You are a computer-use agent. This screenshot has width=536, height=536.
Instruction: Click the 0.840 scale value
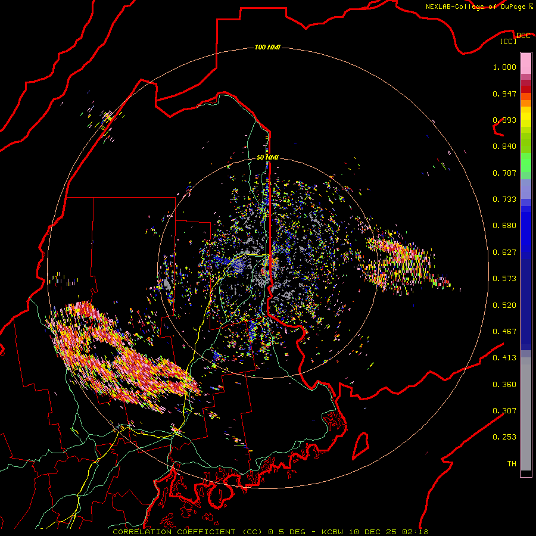pyautogui.click(x=504, y=147)
